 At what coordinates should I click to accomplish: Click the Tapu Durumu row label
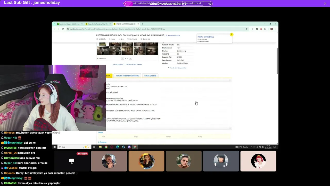pos(166,60)
